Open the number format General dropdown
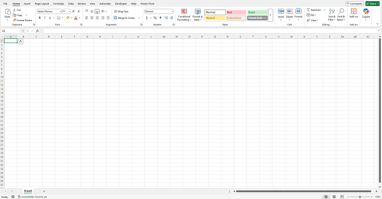382x199 pixels. (172, 12)
